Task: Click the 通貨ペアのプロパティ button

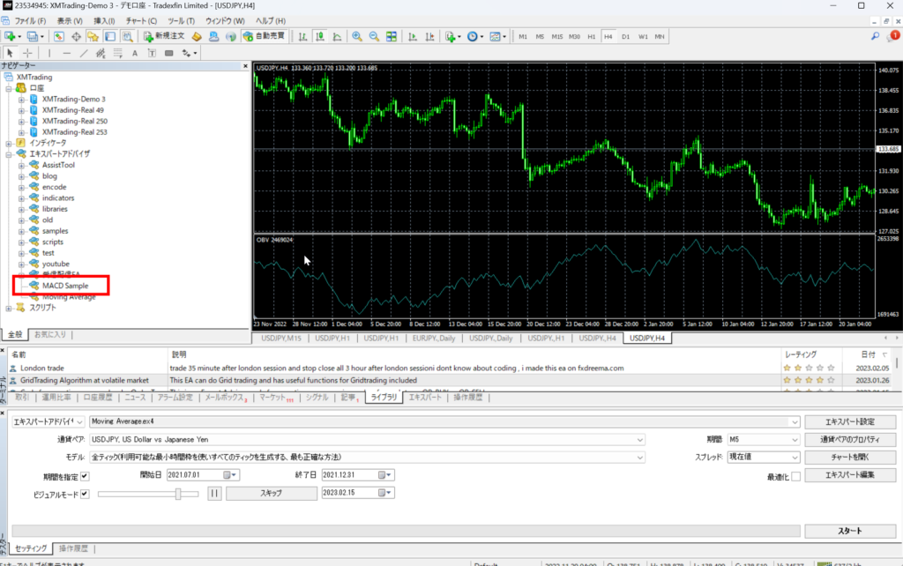Action: (x=850, y=439)
